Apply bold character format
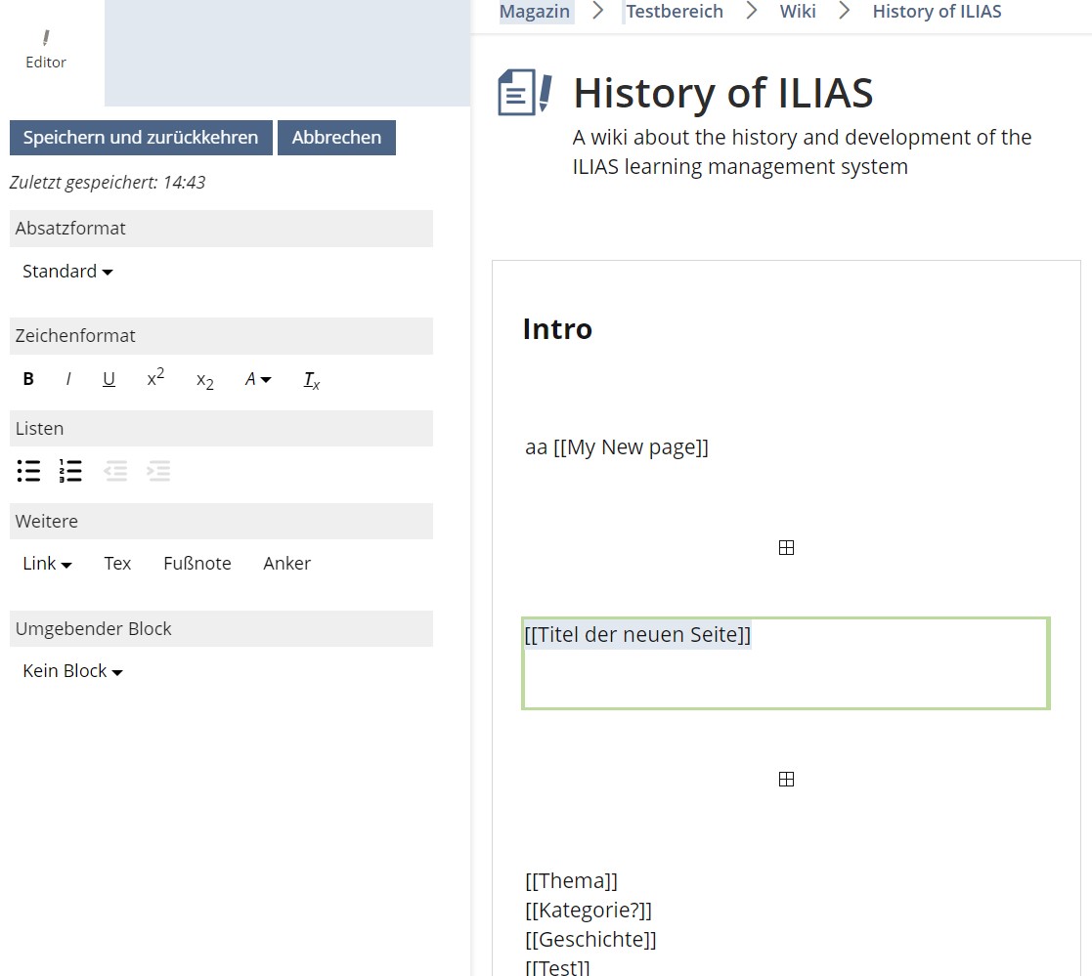Screen dimensions: 1092x976 tap(28, 379)
